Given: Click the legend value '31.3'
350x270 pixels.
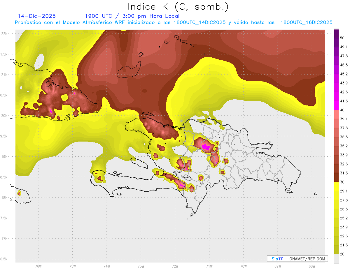Looking at the screenshot, I should tap(344, 173).
